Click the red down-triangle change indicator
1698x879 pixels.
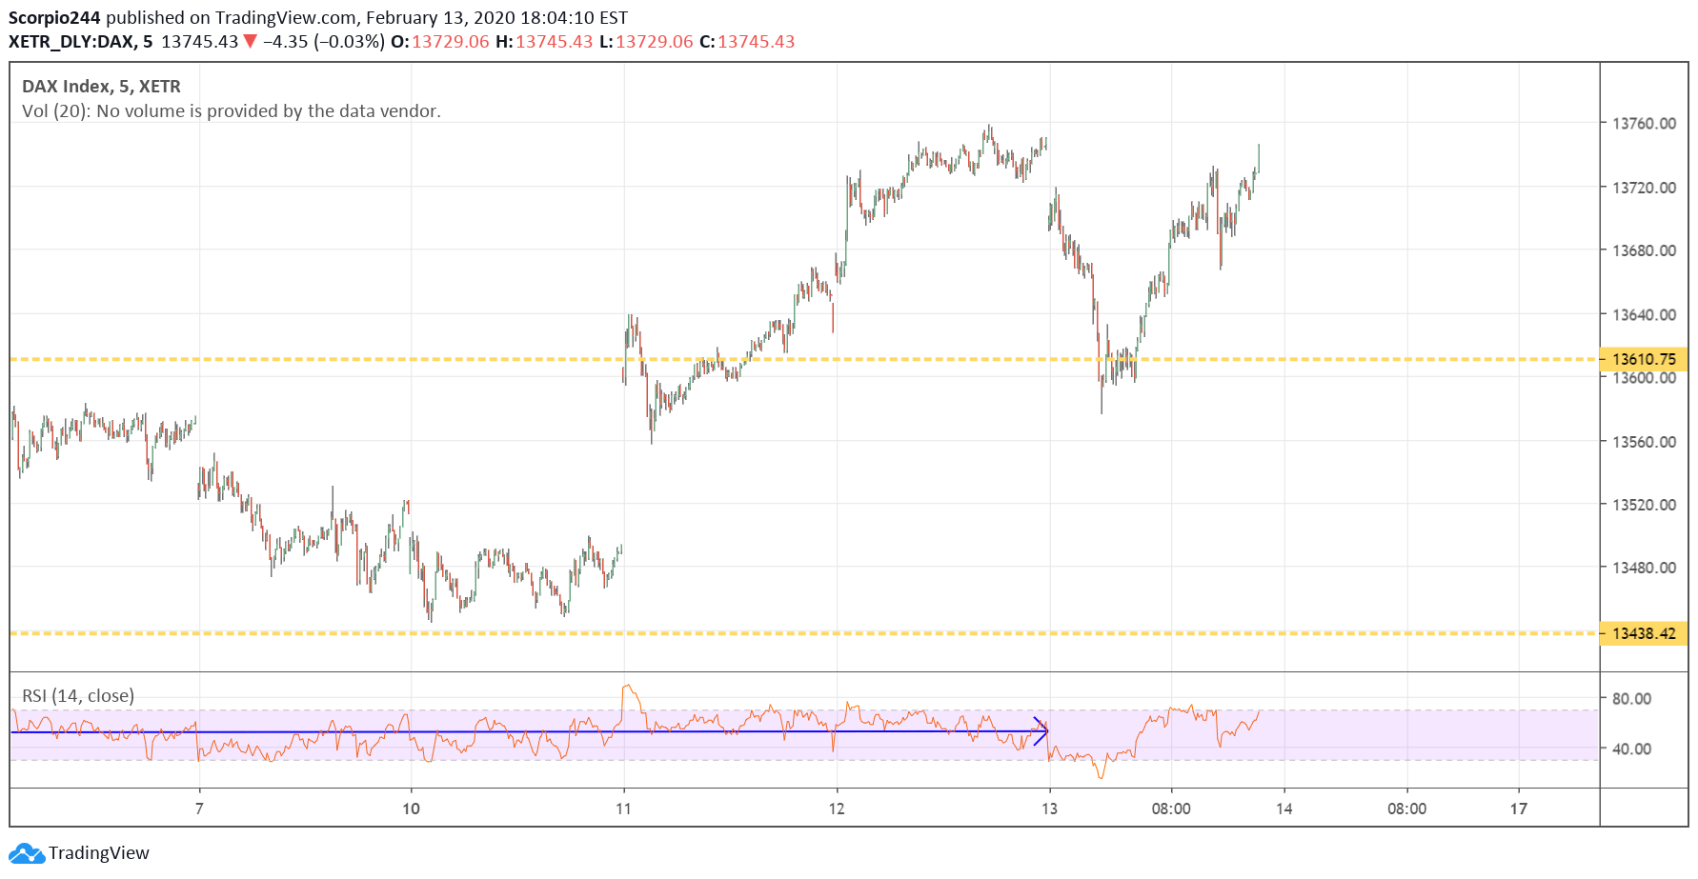[x=251, y=41]
